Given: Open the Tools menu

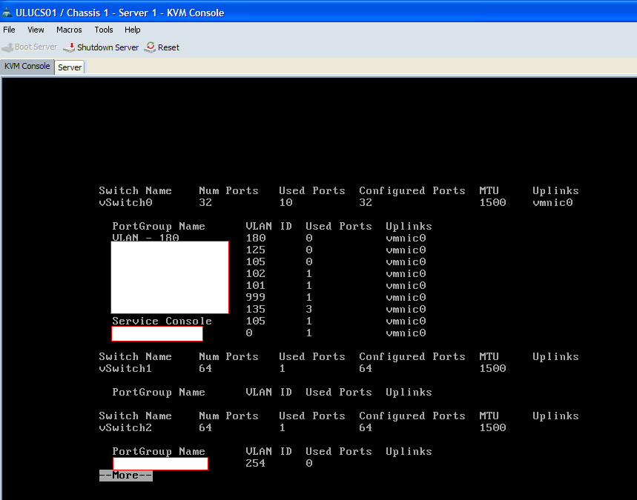Looking at the screenshot, I should tap(104, 30).
